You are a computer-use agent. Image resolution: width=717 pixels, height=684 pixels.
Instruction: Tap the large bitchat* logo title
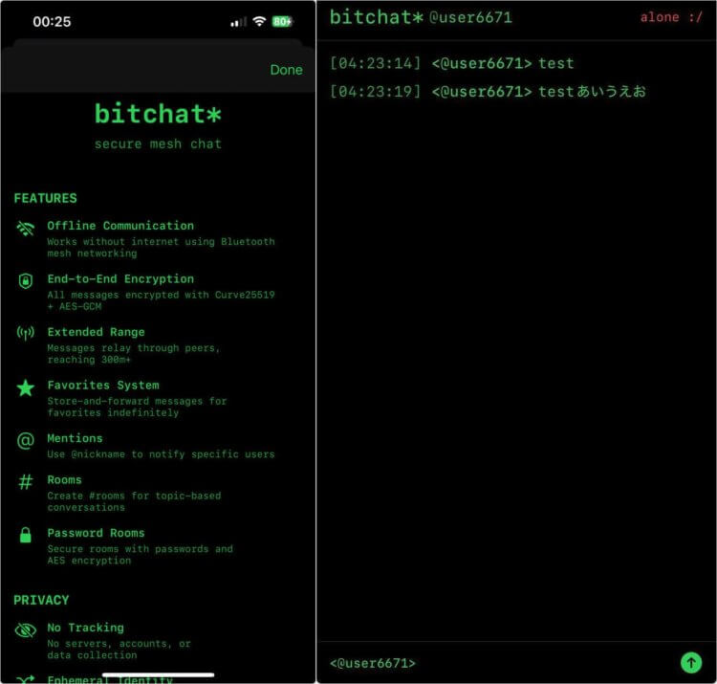158,113
